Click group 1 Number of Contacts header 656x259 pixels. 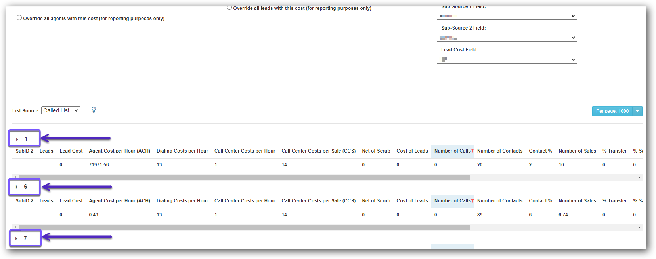click(500, 151)
